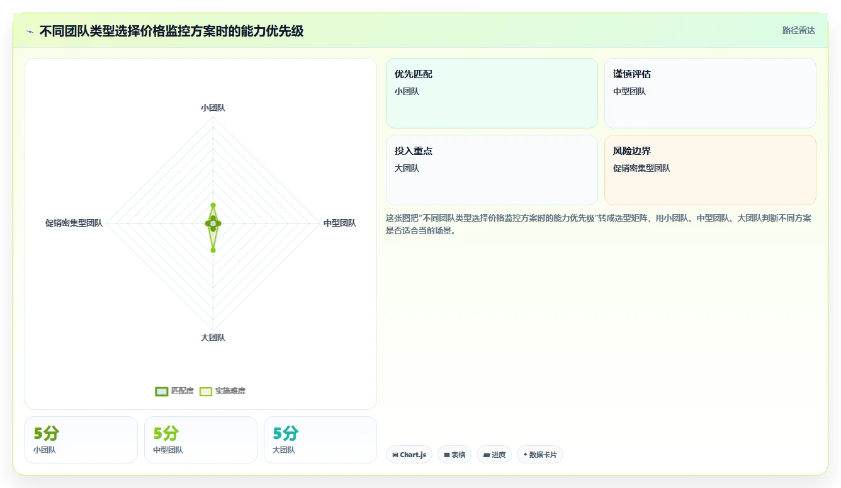Click 促销密集型团队 text in 风险边界 card
The image size is (841, 488).
pyautogui.click(x=641, y=168)
